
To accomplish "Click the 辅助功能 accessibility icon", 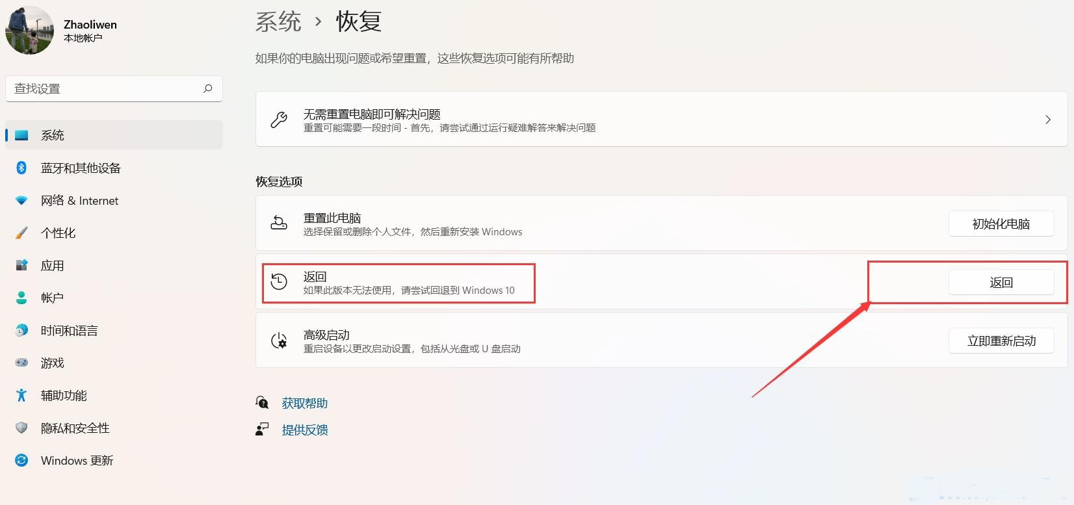I will coord(21,395).
